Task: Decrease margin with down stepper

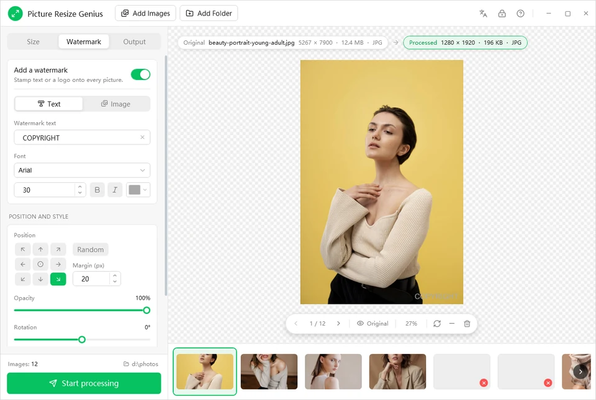Action: pyautogui.click(x=115, y=282)
